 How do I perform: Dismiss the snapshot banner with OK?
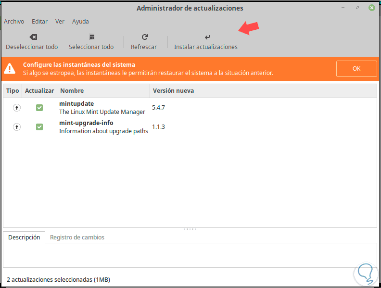(356, 69)
